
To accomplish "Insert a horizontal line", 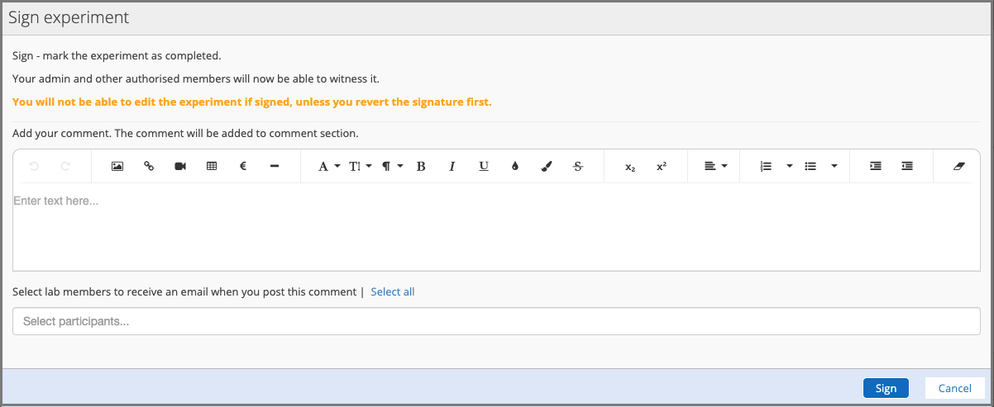I will (275, 166).
